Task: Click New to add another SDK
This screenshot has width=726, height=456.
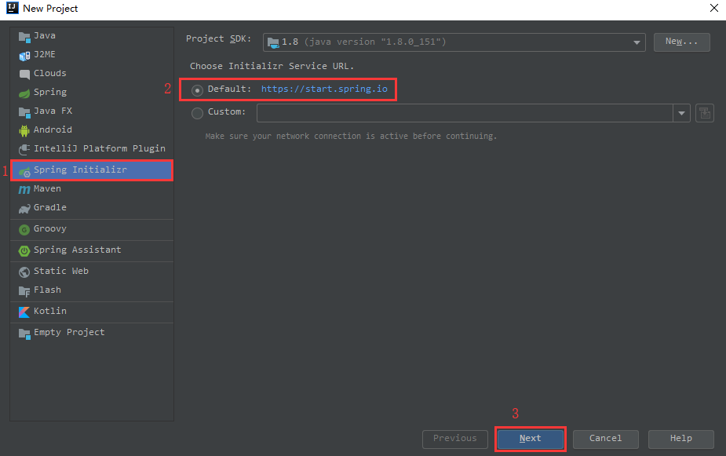Action: click(681, 42)
